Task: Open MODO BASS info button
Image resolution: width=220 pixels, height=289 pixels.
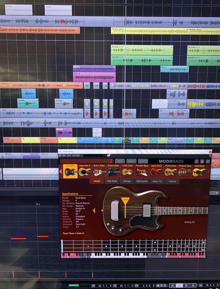Action: [x=197, y=161]
